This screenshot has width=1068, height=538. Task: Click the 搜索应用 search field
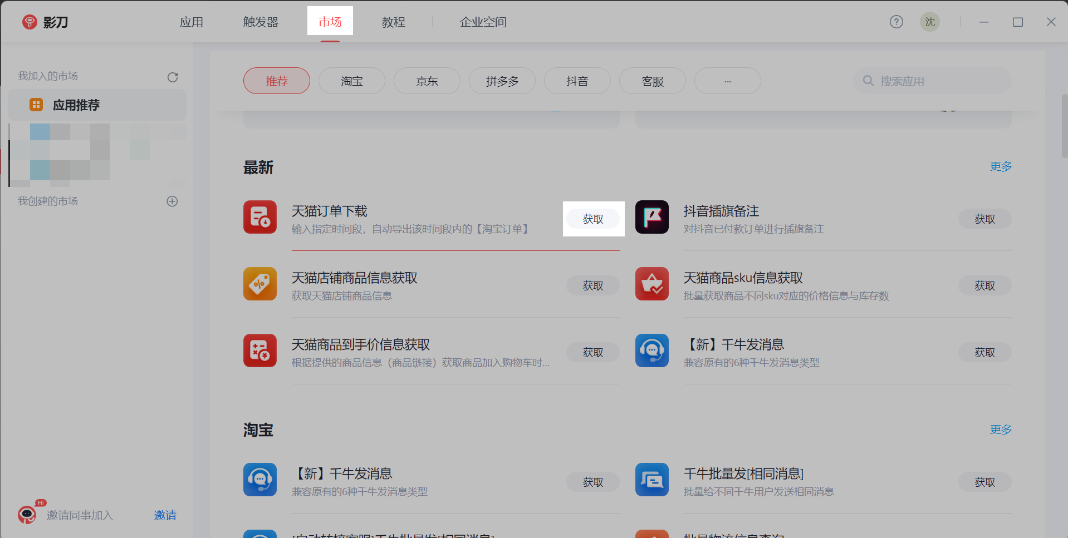tap(932, 81)
